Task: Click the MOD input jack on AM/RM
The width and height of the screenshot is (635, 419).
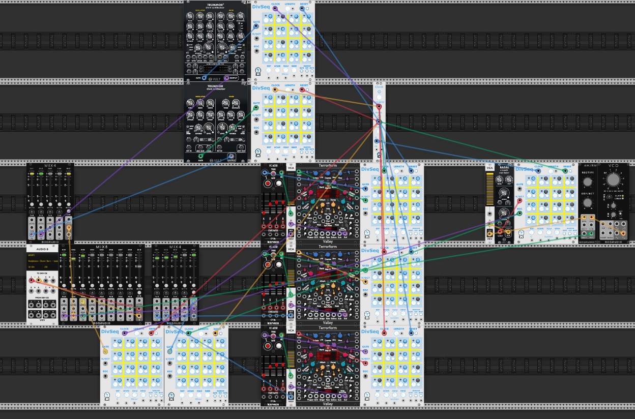Action: point(584,217)
